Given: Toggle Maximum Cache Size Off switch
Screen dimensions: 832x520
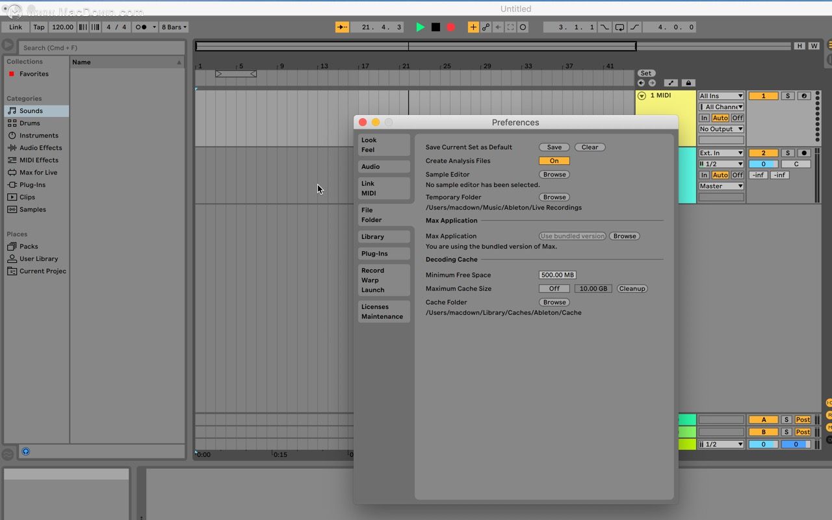Looking at the screenshot, I should 554,289.
